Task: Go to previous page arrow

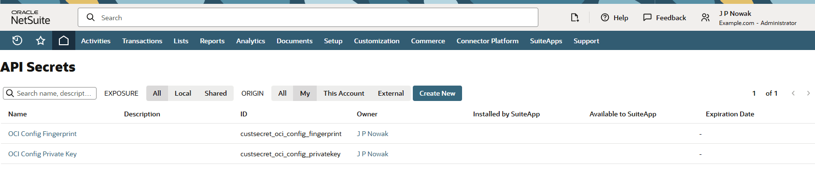Action: pos(793,93)
